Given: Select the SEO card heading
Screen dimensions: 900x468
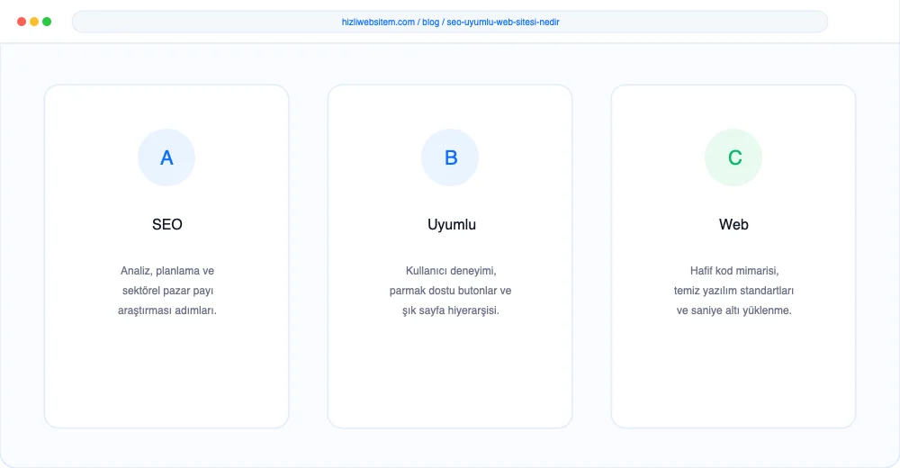Looking at the screenshot, I should [167, 224].
